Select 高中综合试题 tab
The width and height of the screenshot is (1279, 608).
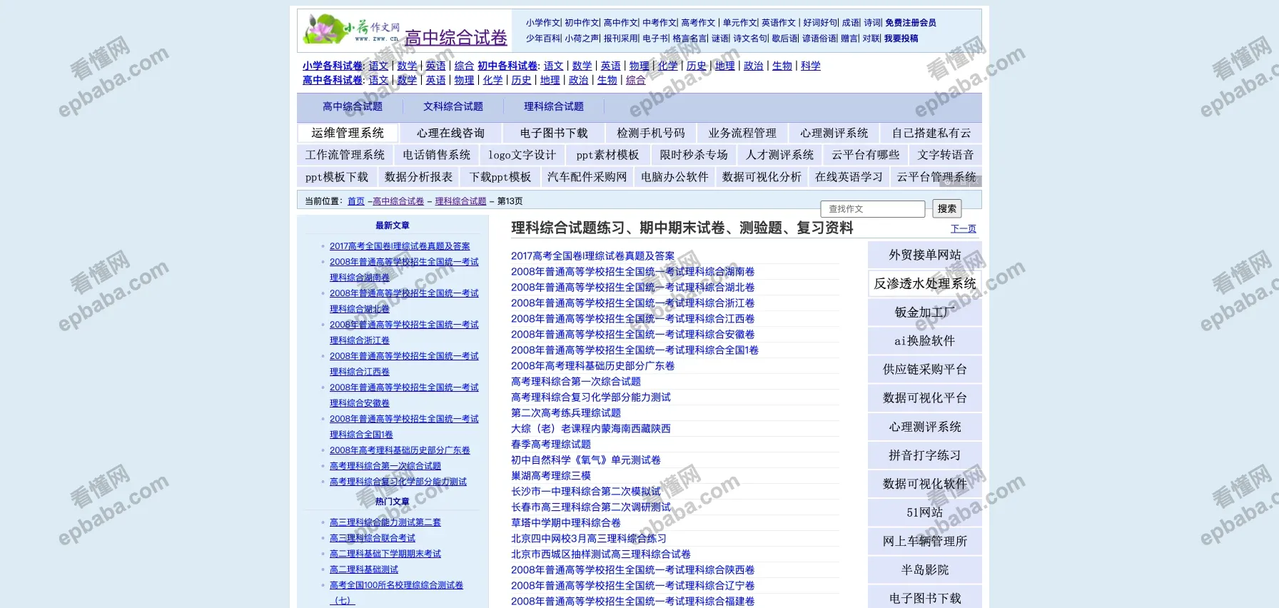pyautogui.click(x=353, y=106)
